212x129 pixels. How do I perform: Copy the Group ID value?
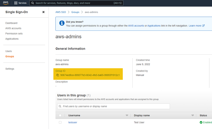(x=57, y=75)
